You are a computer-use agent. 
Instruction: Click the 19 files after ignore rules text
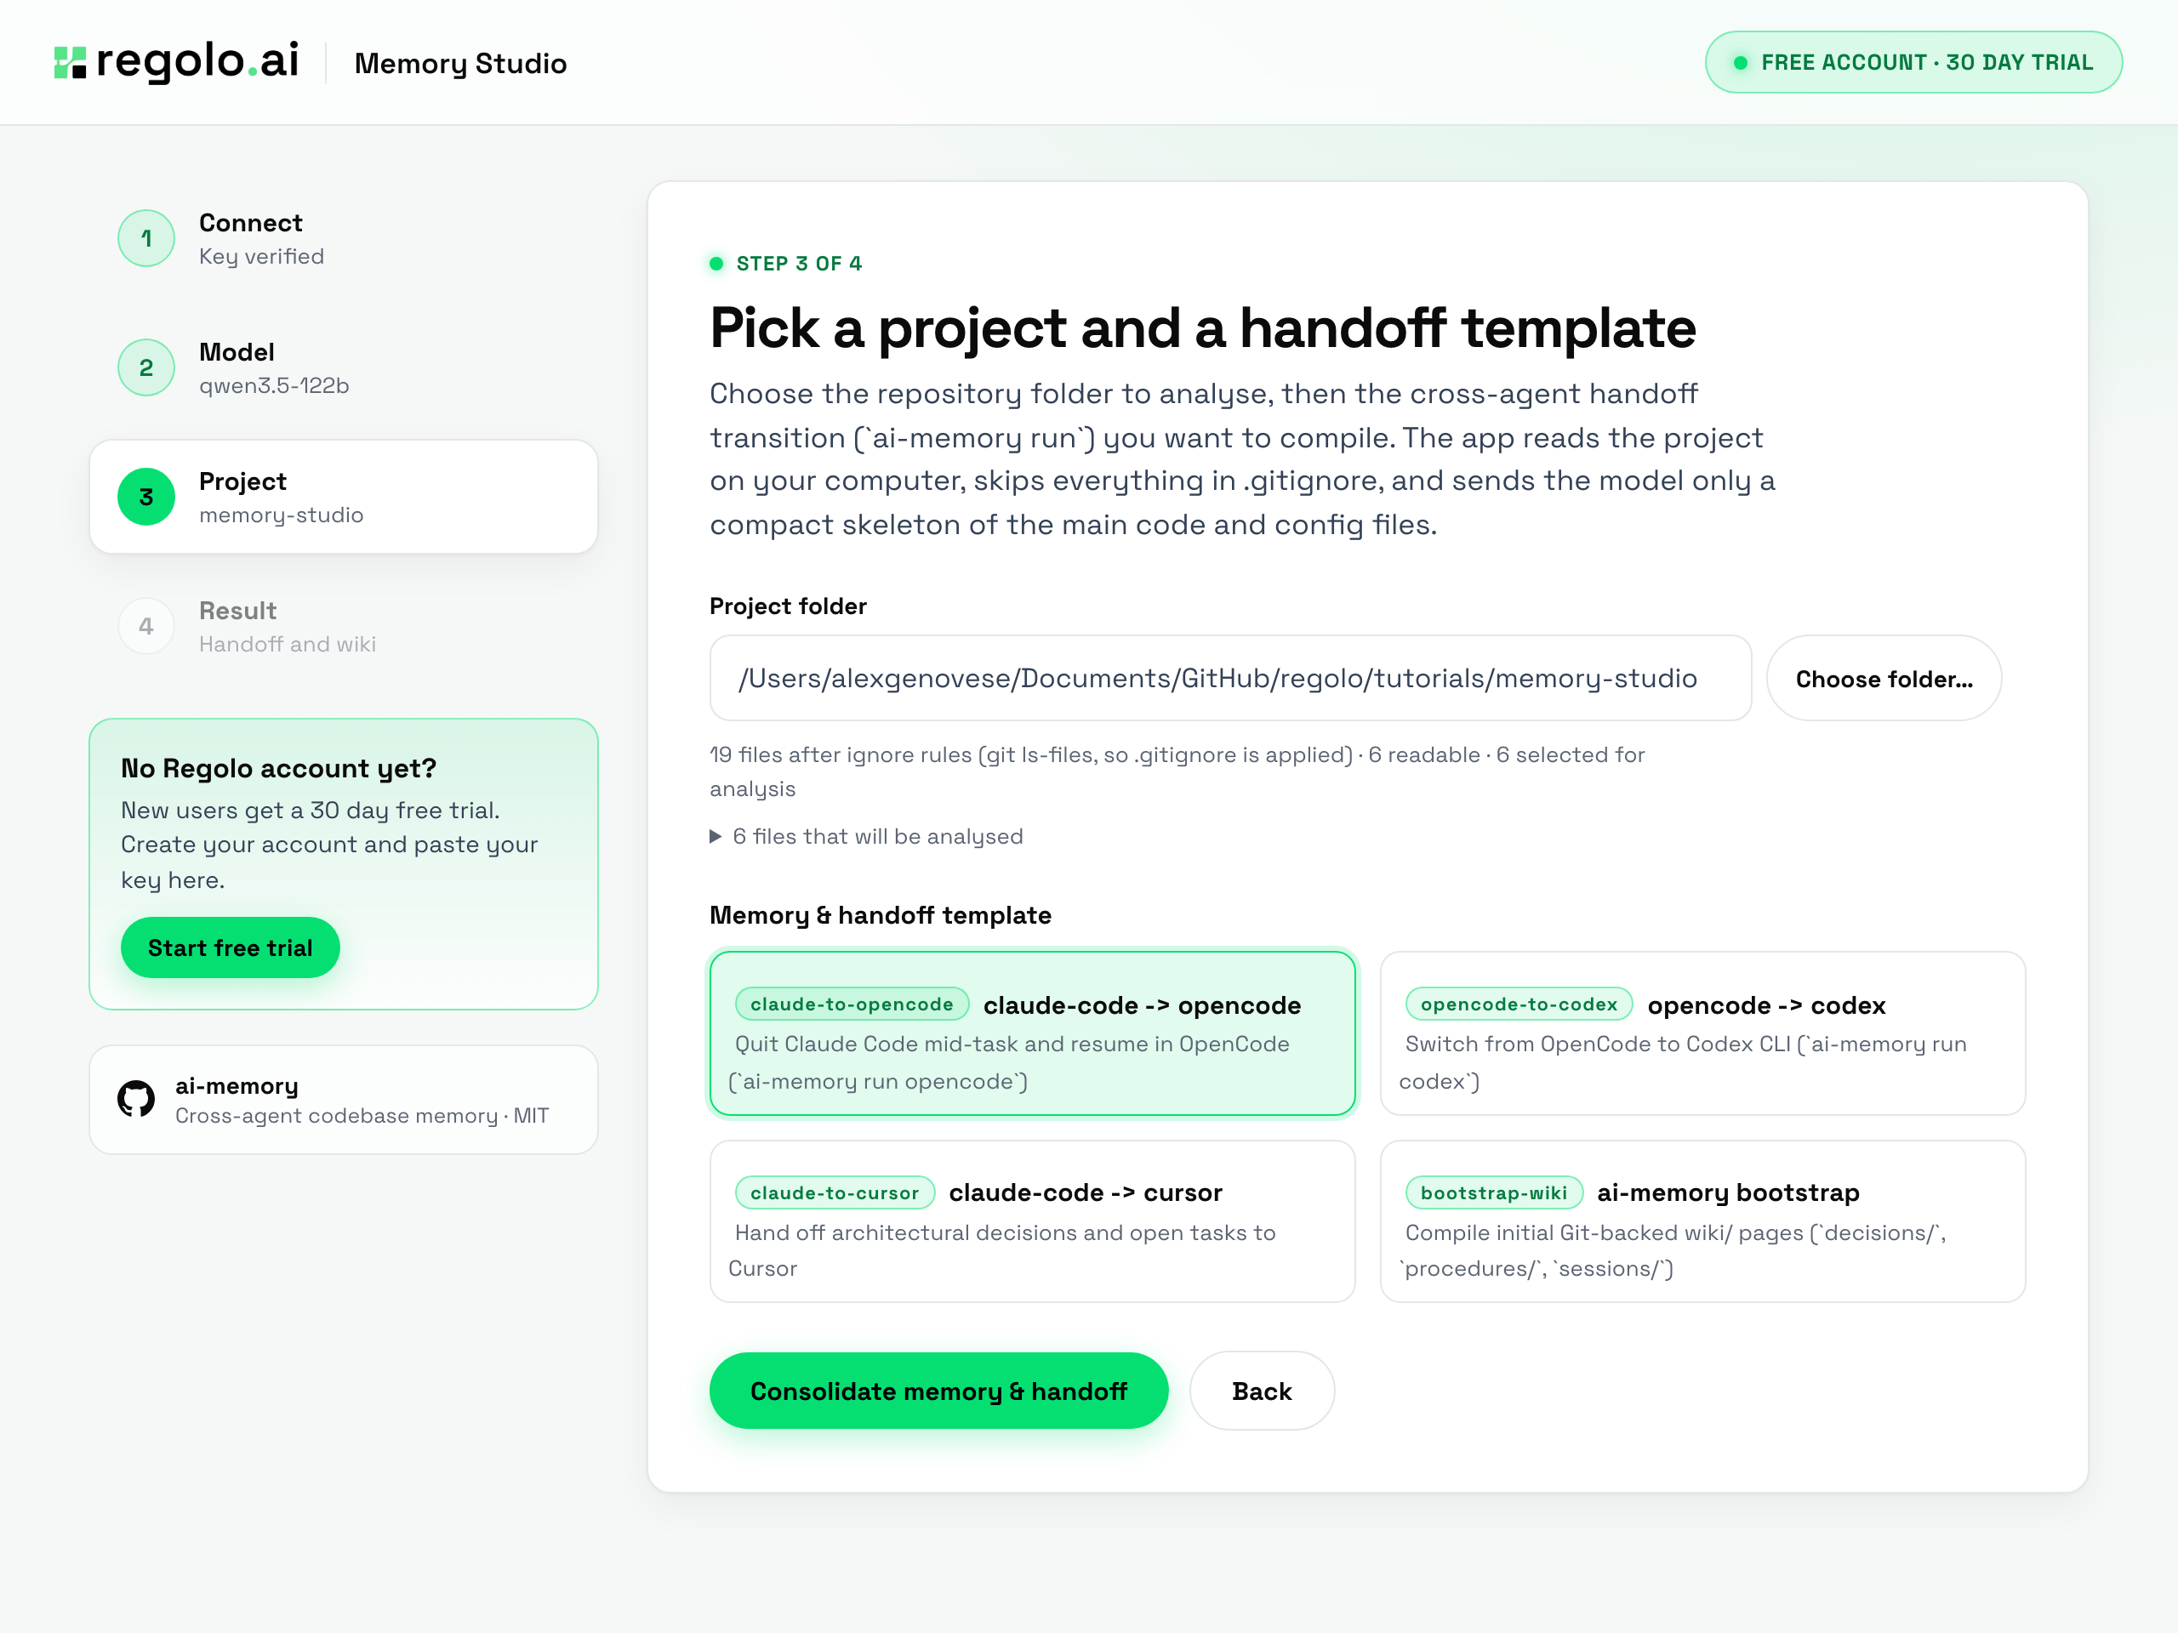tap(1177, 771)
